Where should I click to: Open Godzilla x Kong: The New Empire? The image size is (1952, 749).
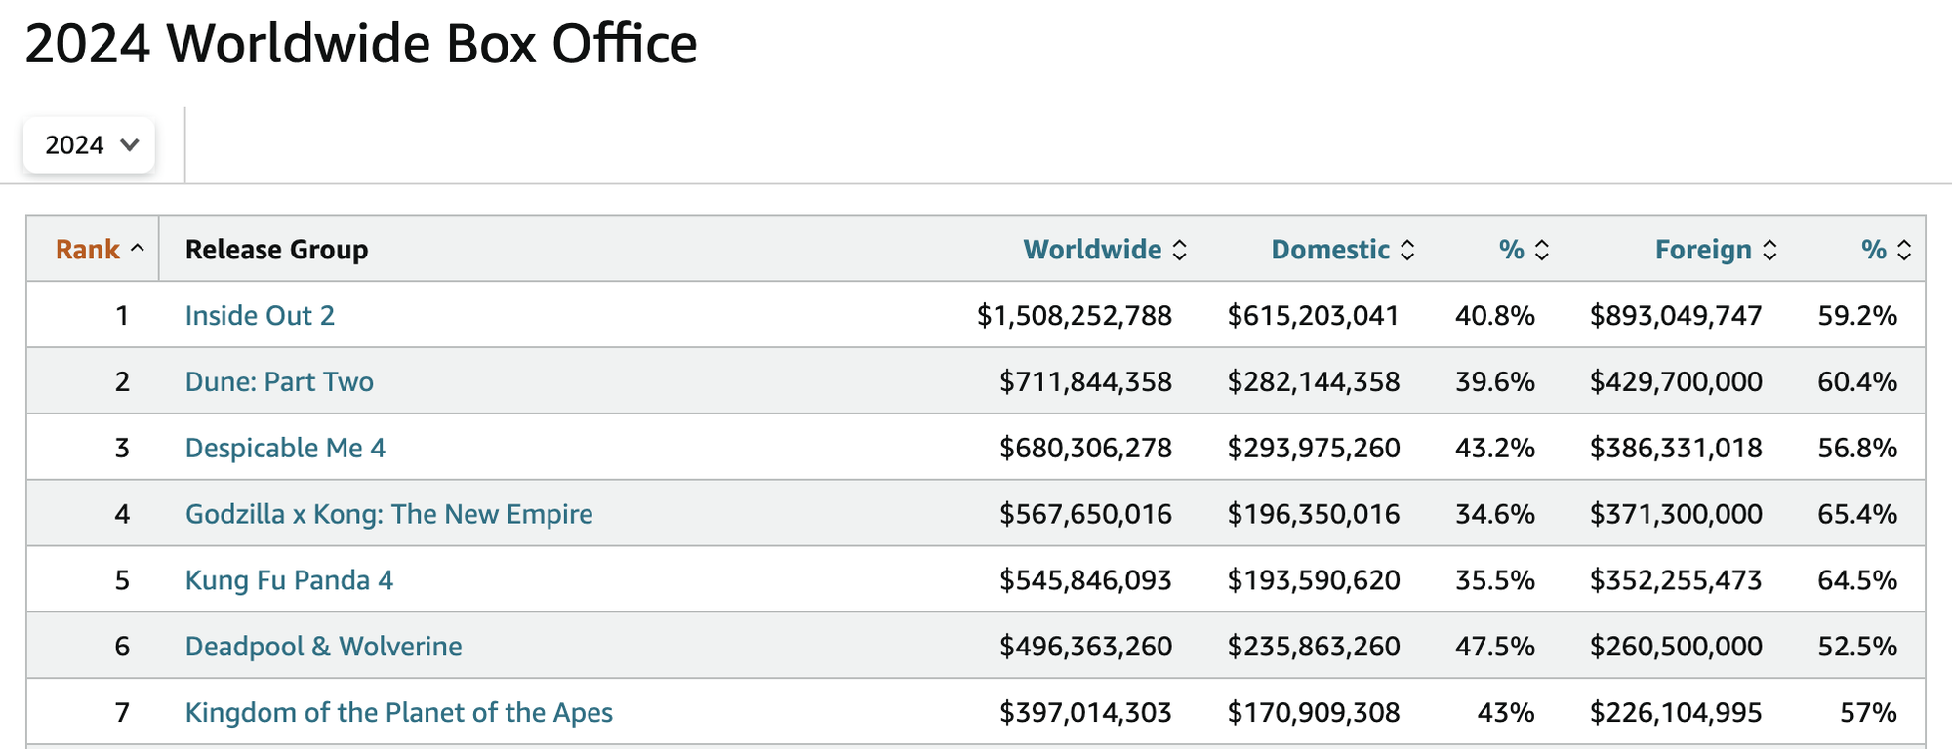coord(388,515)
